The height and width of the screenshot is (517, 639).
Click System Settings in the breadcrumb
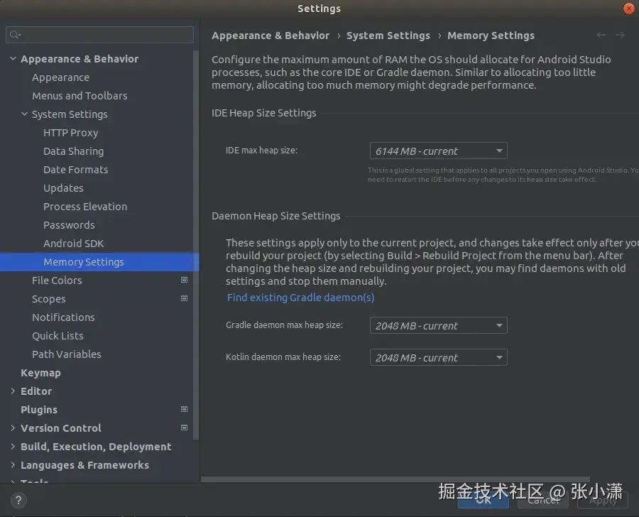(x=388, y=36)
